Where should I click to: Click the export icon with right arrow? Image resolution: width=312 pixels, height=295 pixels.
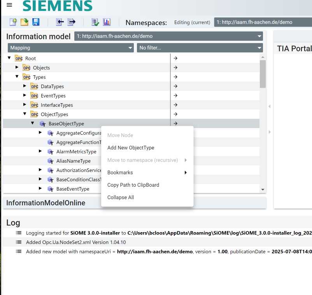click(x=72, y=22)
